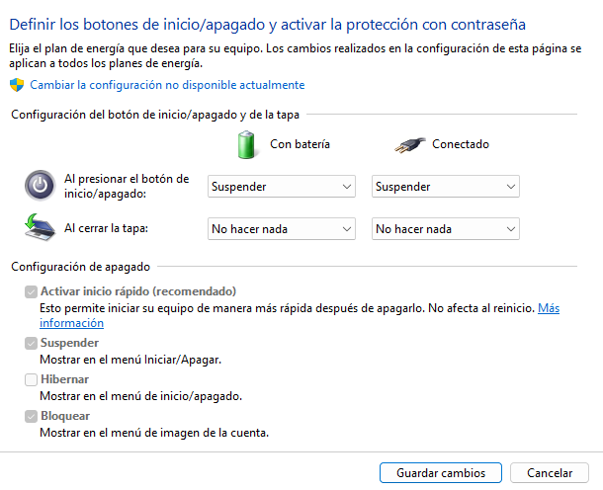Click the green battery icon
The height and width of the screenshot is (490, 603).
tap(246, 145)
